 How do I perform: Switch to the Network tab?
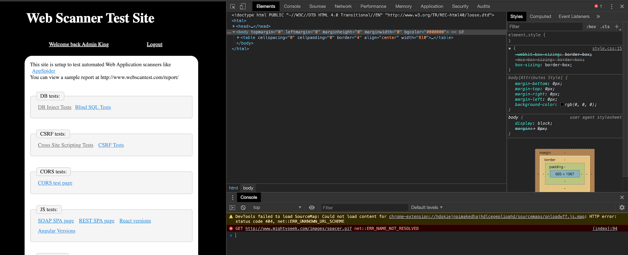[x=343, y=6]
